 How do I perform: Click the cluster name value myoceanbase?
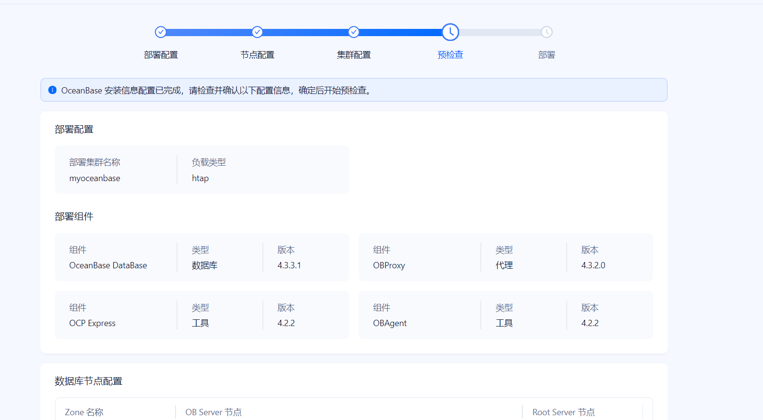point(95,178)
